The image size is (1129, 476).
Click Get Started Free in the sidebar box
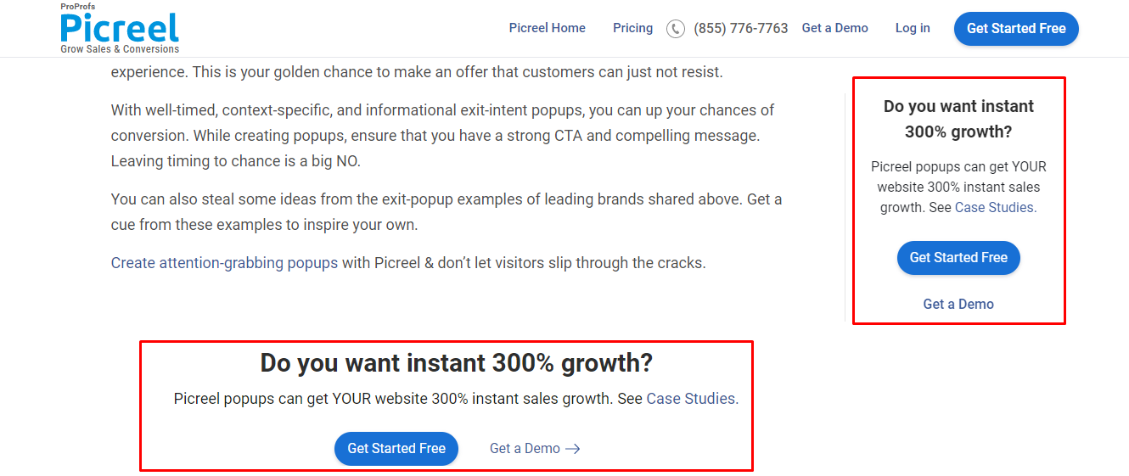click(958, 258)
